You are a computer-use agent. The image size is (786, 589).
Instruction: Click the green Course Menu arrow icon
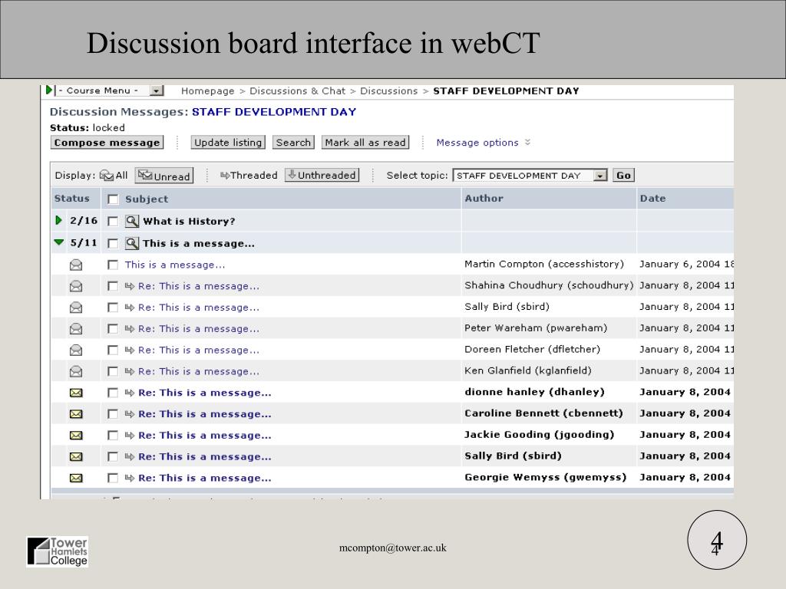pyautogui.click(x=48, y=90)
